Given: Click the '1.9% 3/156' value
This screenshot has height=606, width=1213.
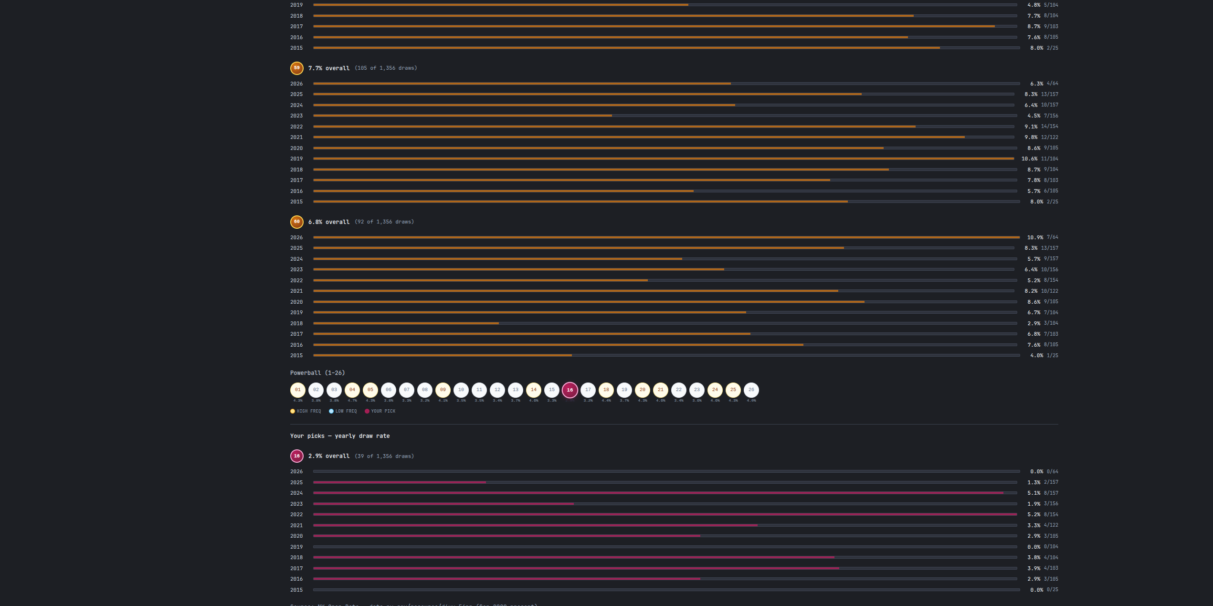Looking at the screenshot, I should [1043, 504].
